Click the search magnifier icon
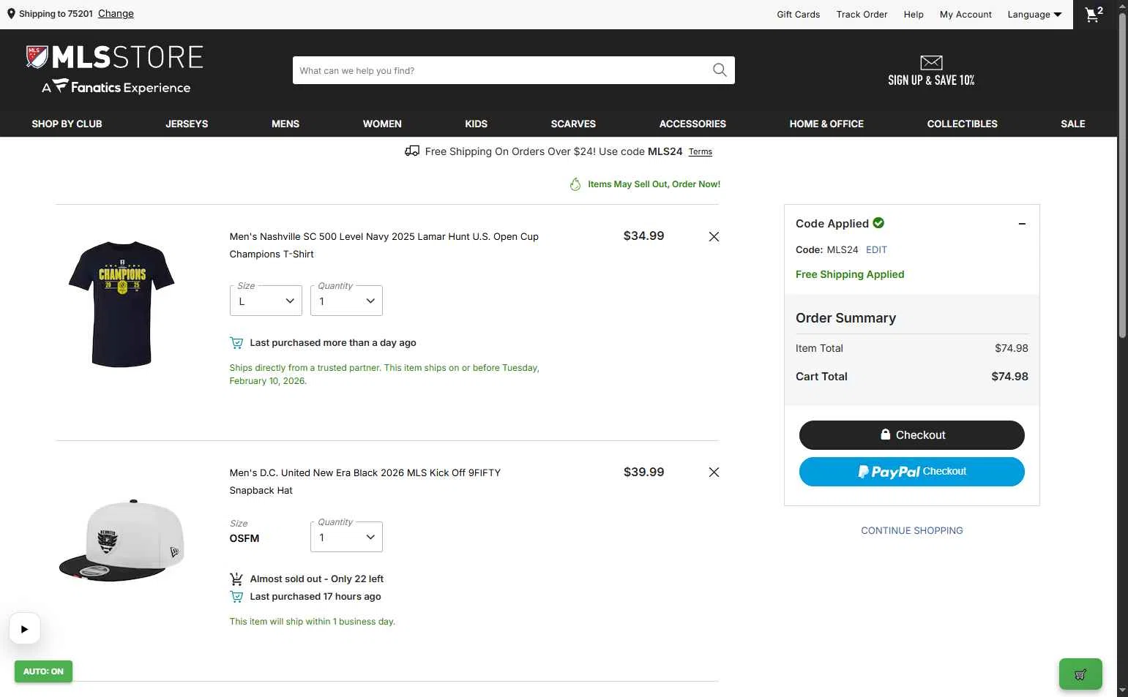Image resolution: width=1128 pixels, height=697 pixels. click(x=720, y=70)
